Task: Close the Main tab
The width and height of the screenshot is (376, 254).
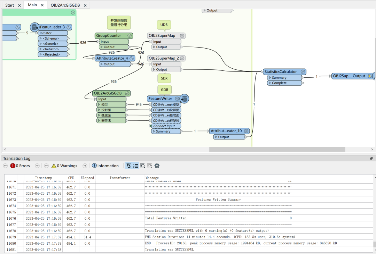Action: [42, 5]
